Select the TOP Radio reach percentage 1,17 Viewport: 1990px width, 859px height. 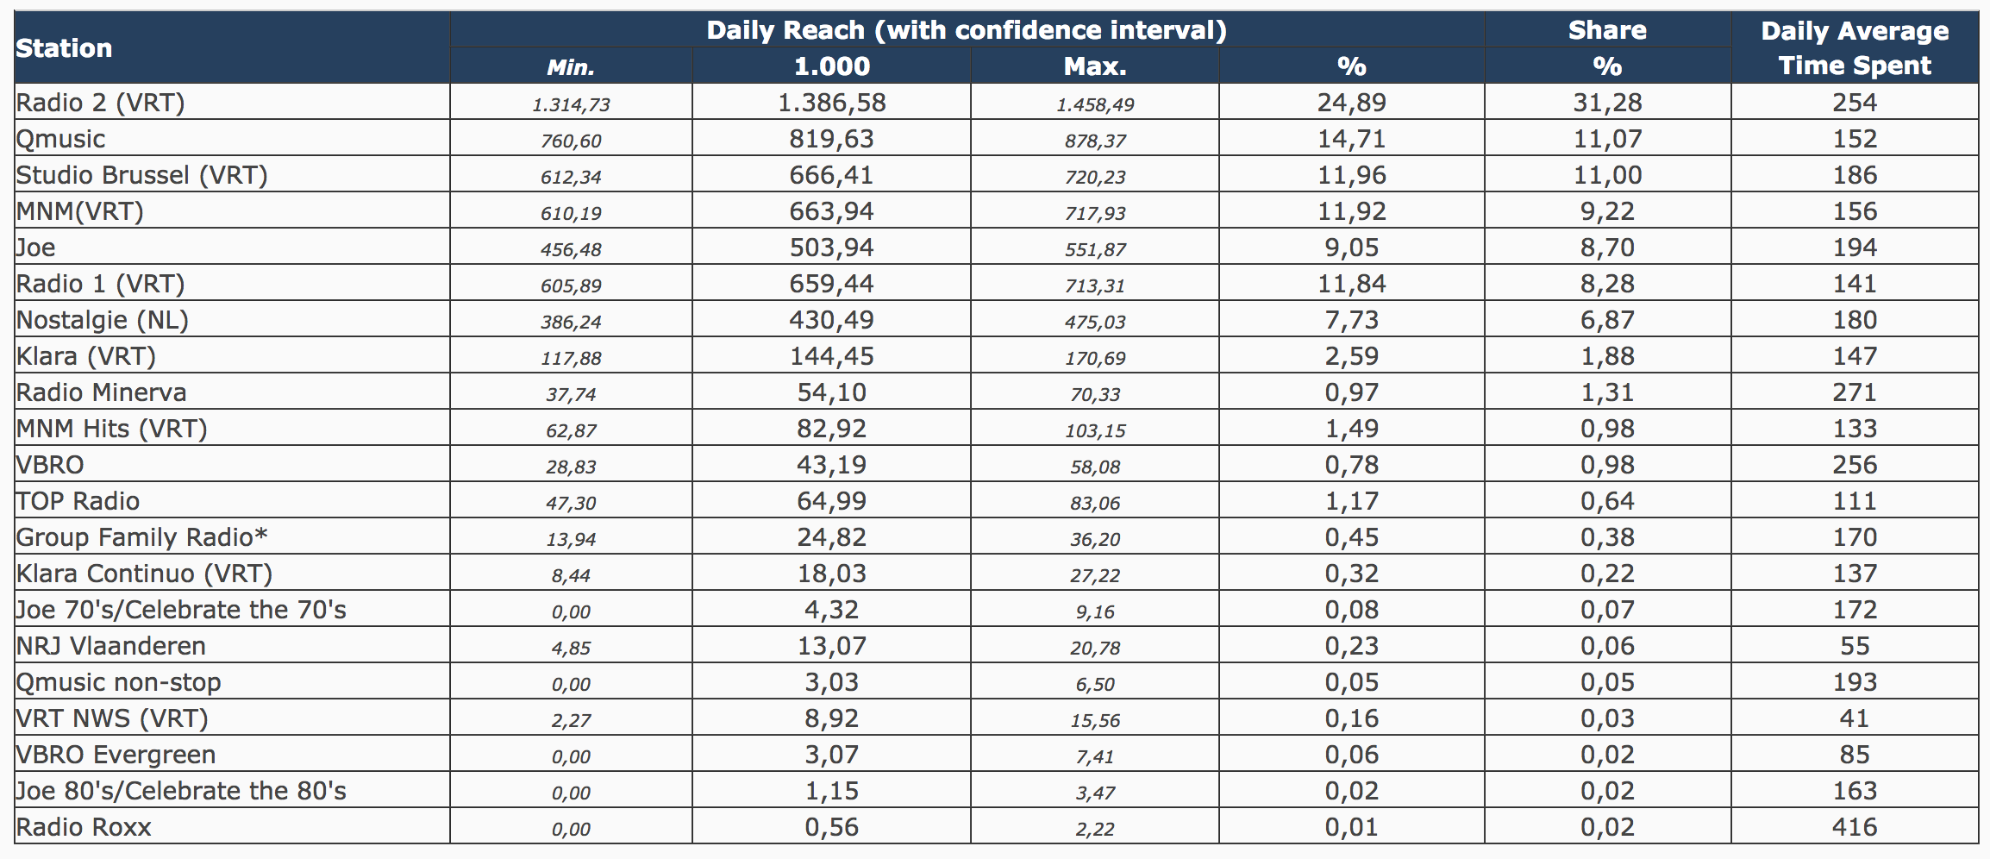coord(1351,501)
